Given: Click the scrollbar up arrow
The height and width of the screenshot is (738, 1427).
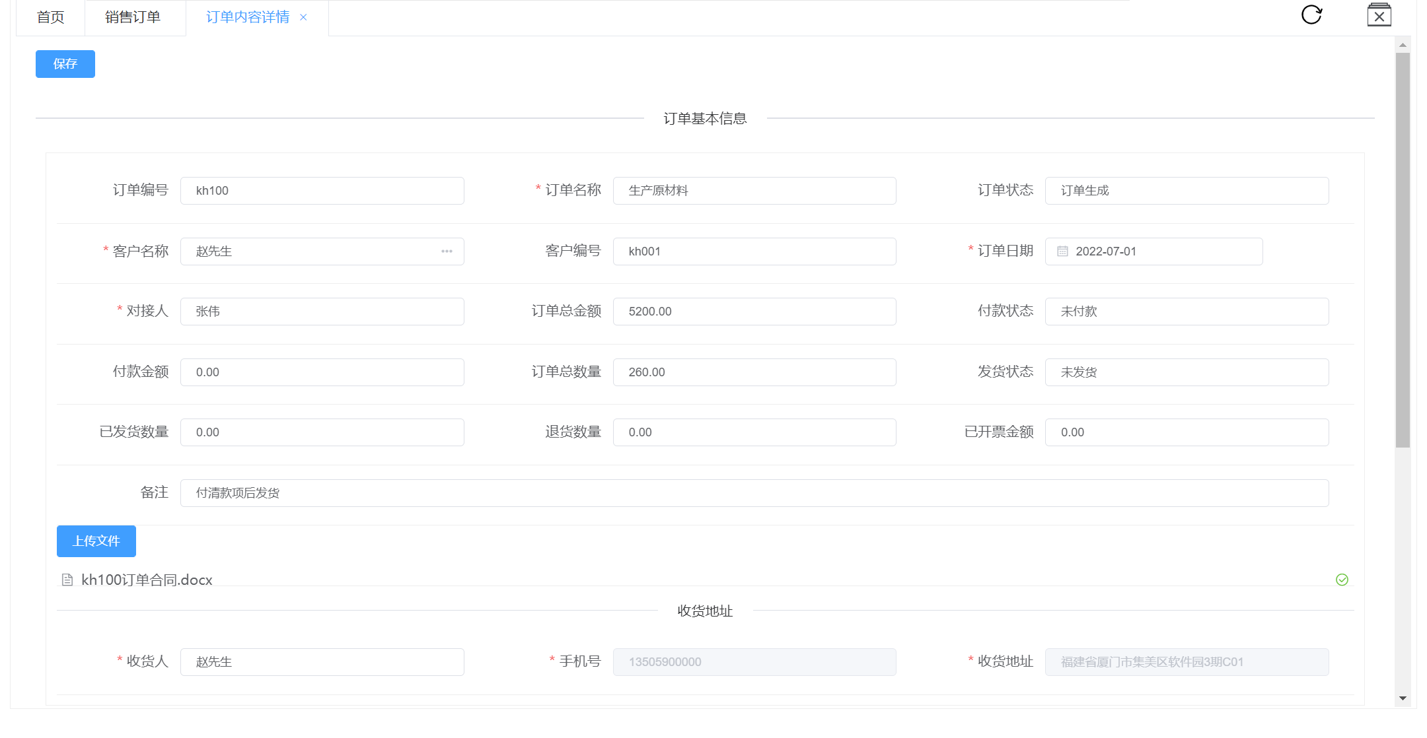Looking at the screenshot, I should point(1403,45).
